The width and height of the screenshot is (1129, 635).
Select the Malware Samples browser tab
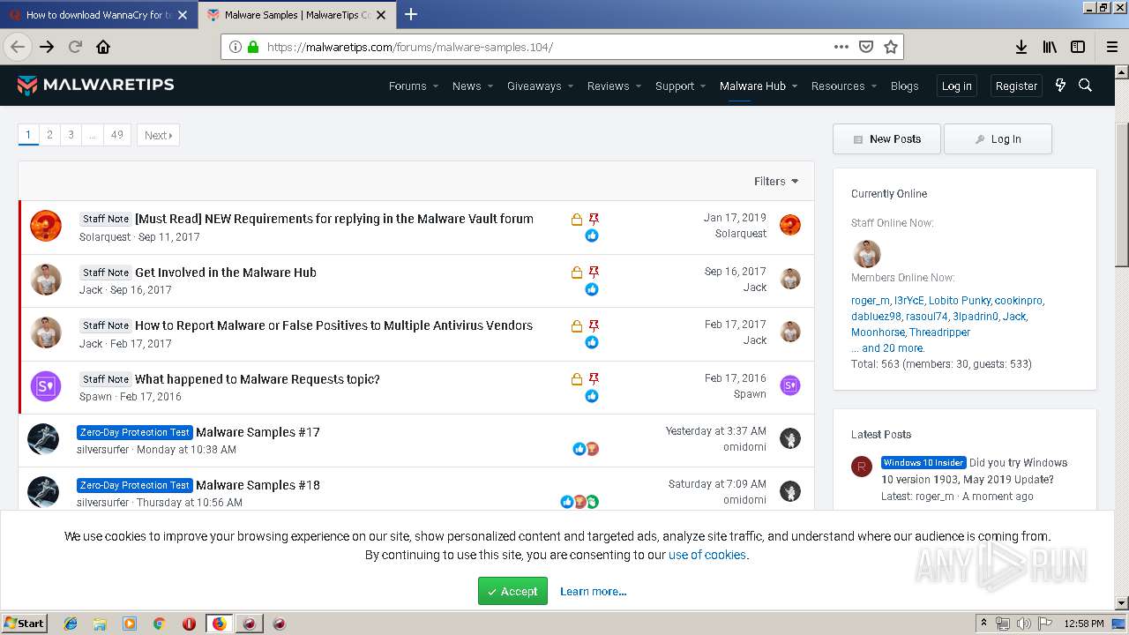click(x=297, y=14)
